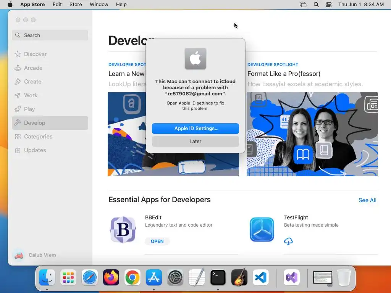Open the Help menu
The width and height of the screenshot is (391, 293).
[121, 5]
